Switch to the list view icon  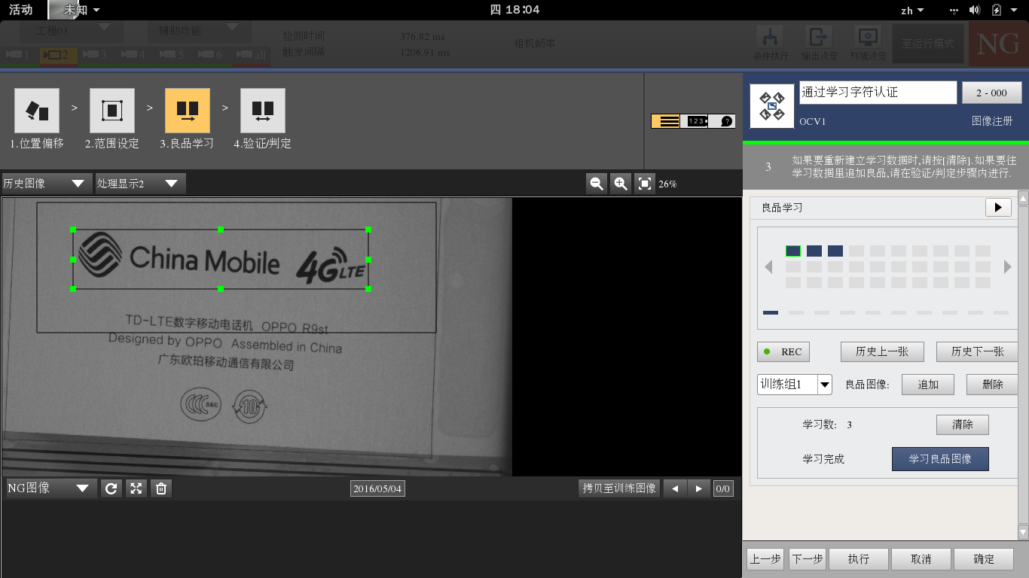[666, 121]
